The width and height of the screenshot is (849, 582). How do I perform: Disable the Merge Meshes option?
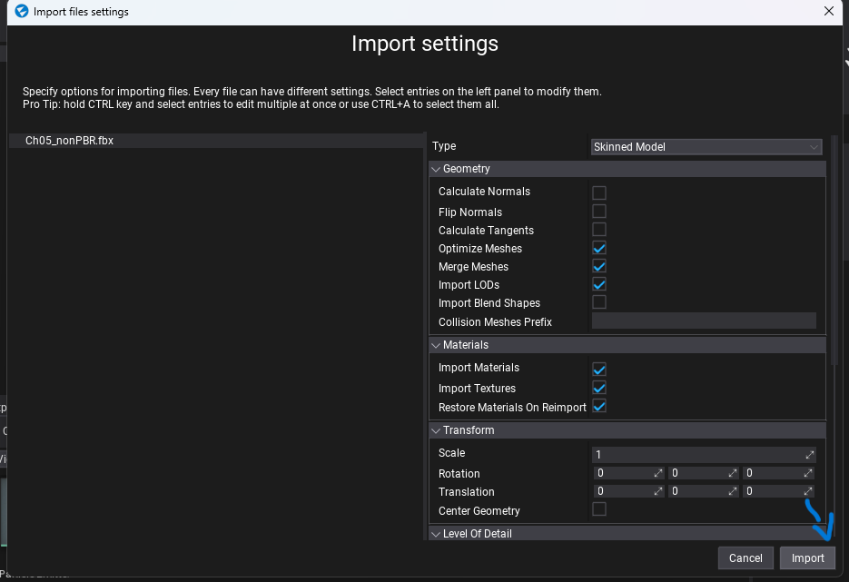(598, 266)
